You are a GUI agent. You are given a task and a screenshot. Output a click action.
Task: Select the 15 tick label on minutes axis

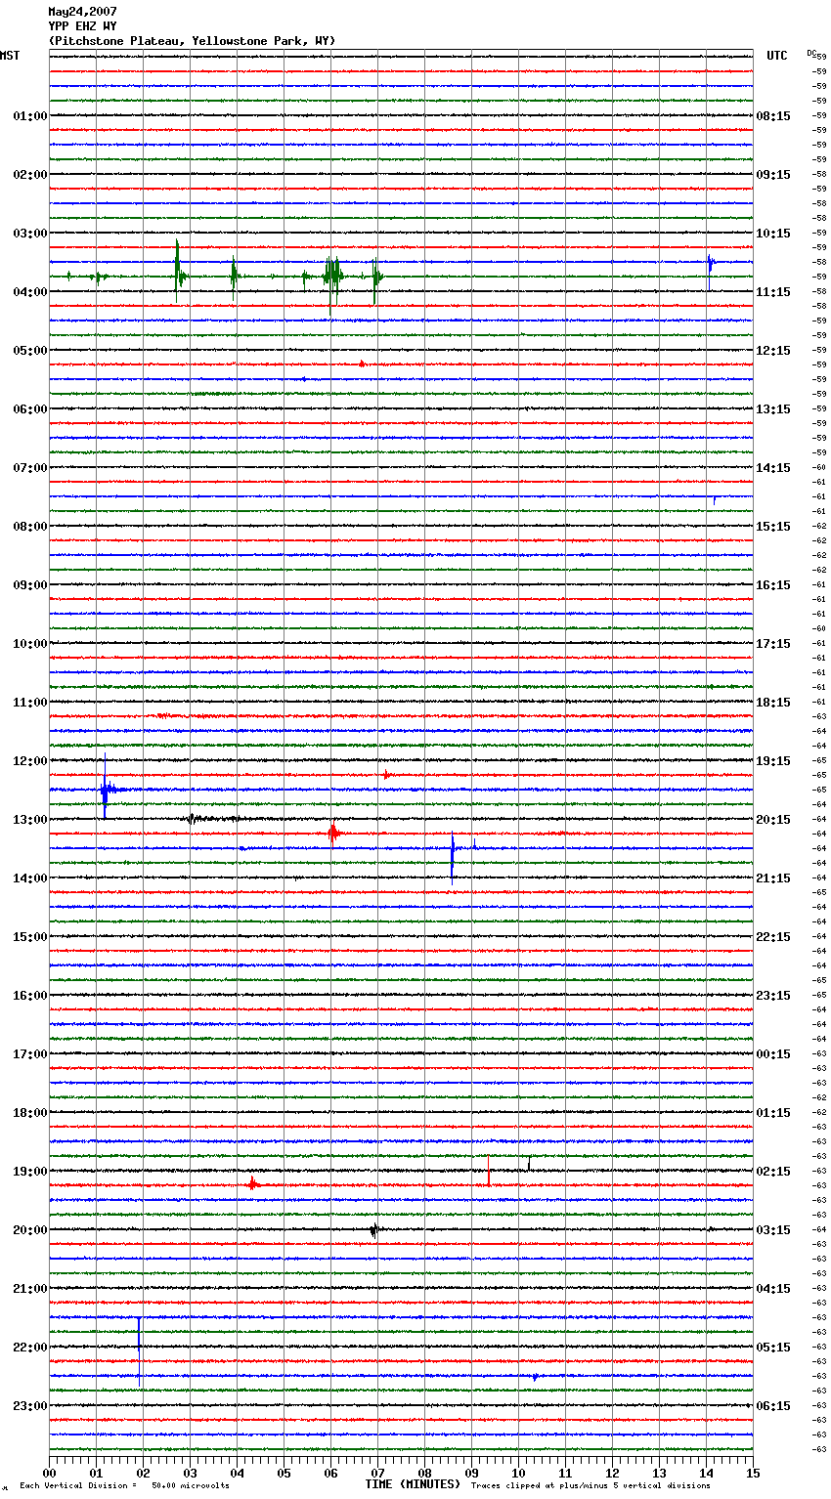point(753,1472)
